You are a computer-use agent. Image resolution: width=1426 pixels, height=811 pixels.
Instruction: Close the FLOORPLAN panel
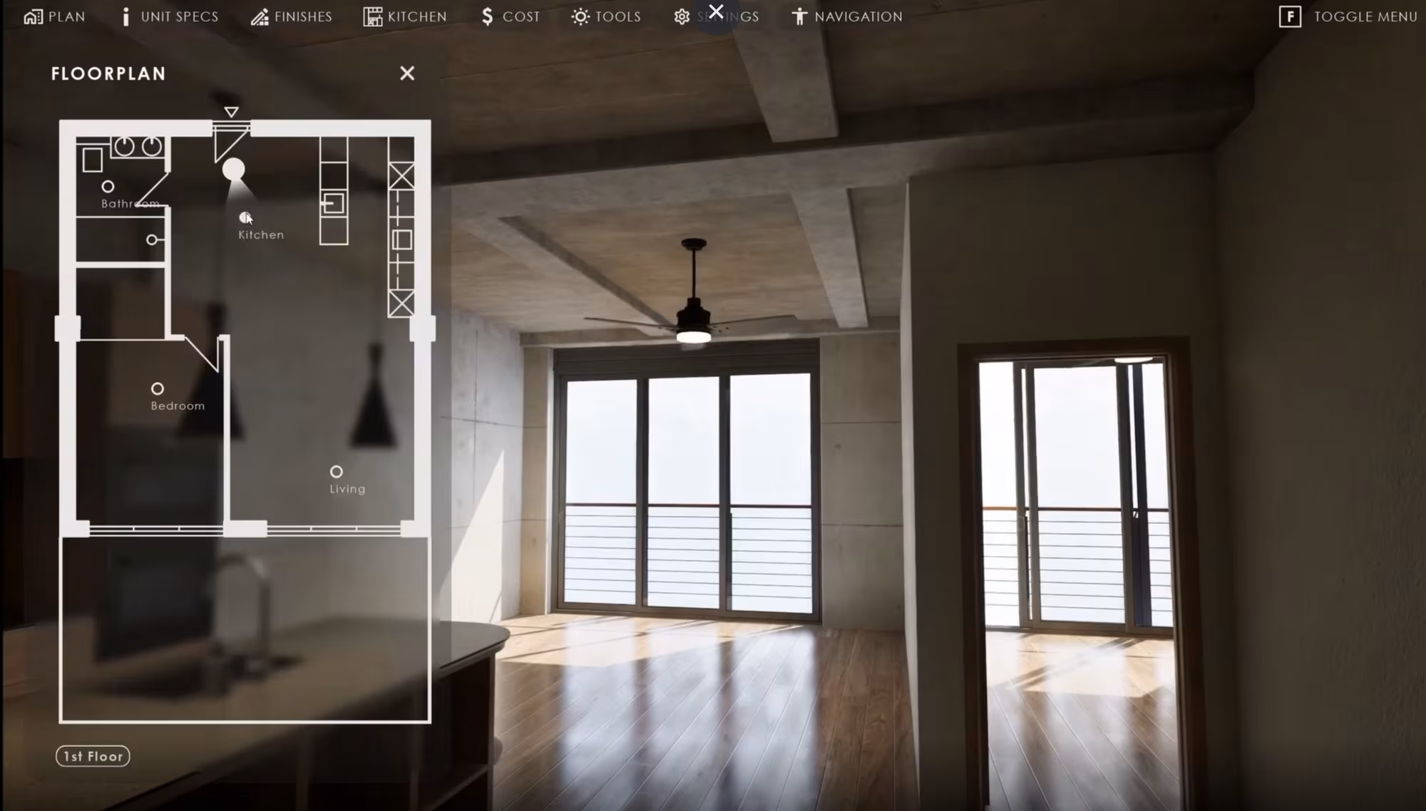(406, 73)
